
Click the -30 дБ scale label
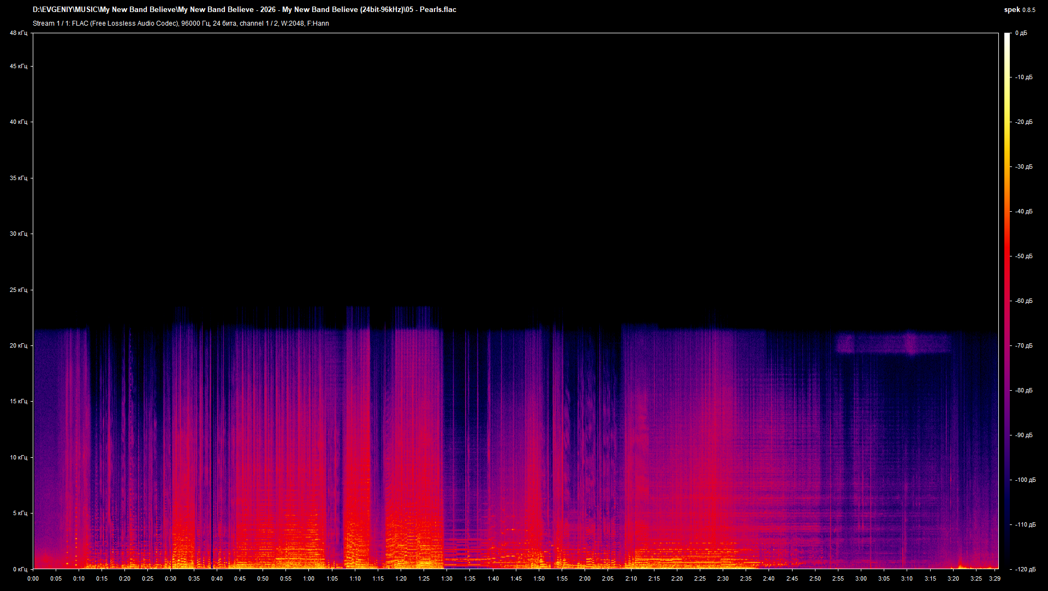(1024, 167)
